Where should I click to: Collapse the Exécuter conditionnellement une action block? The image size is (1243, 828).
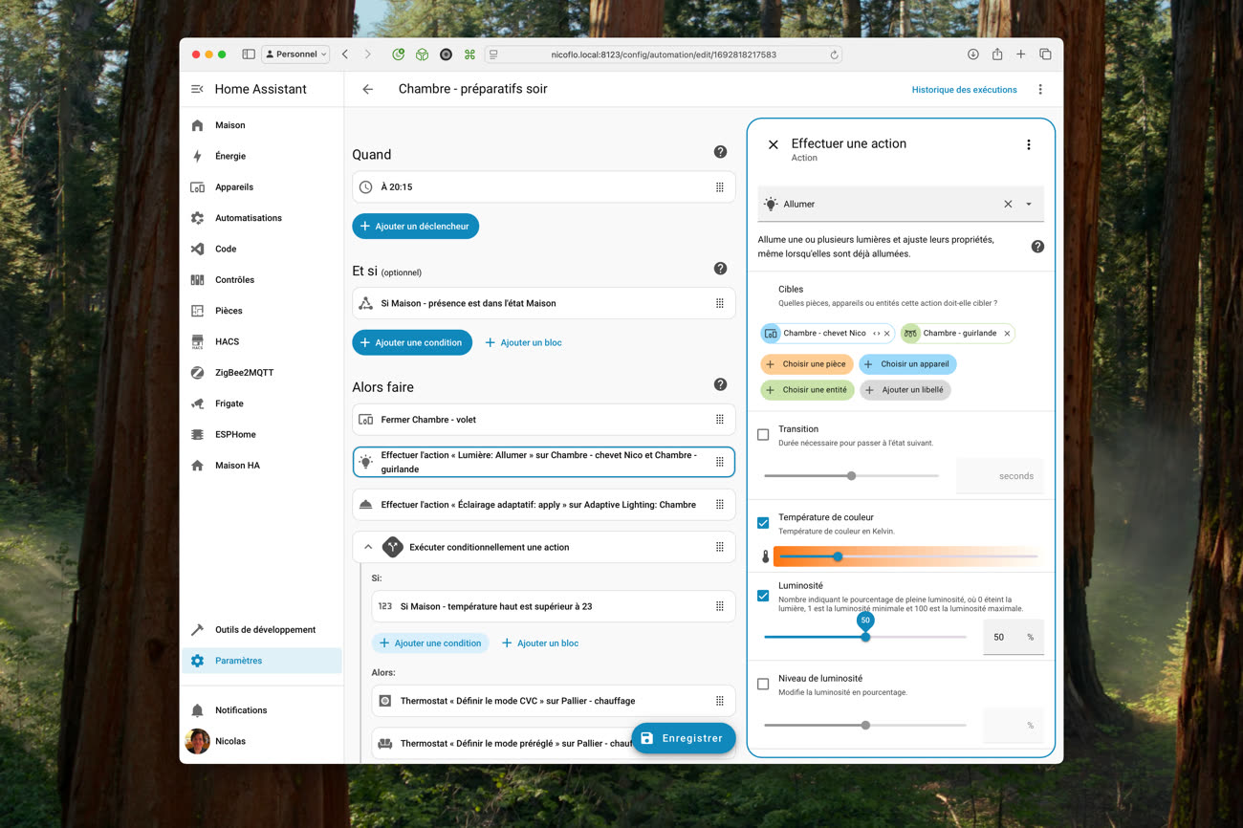click(368, 547)
